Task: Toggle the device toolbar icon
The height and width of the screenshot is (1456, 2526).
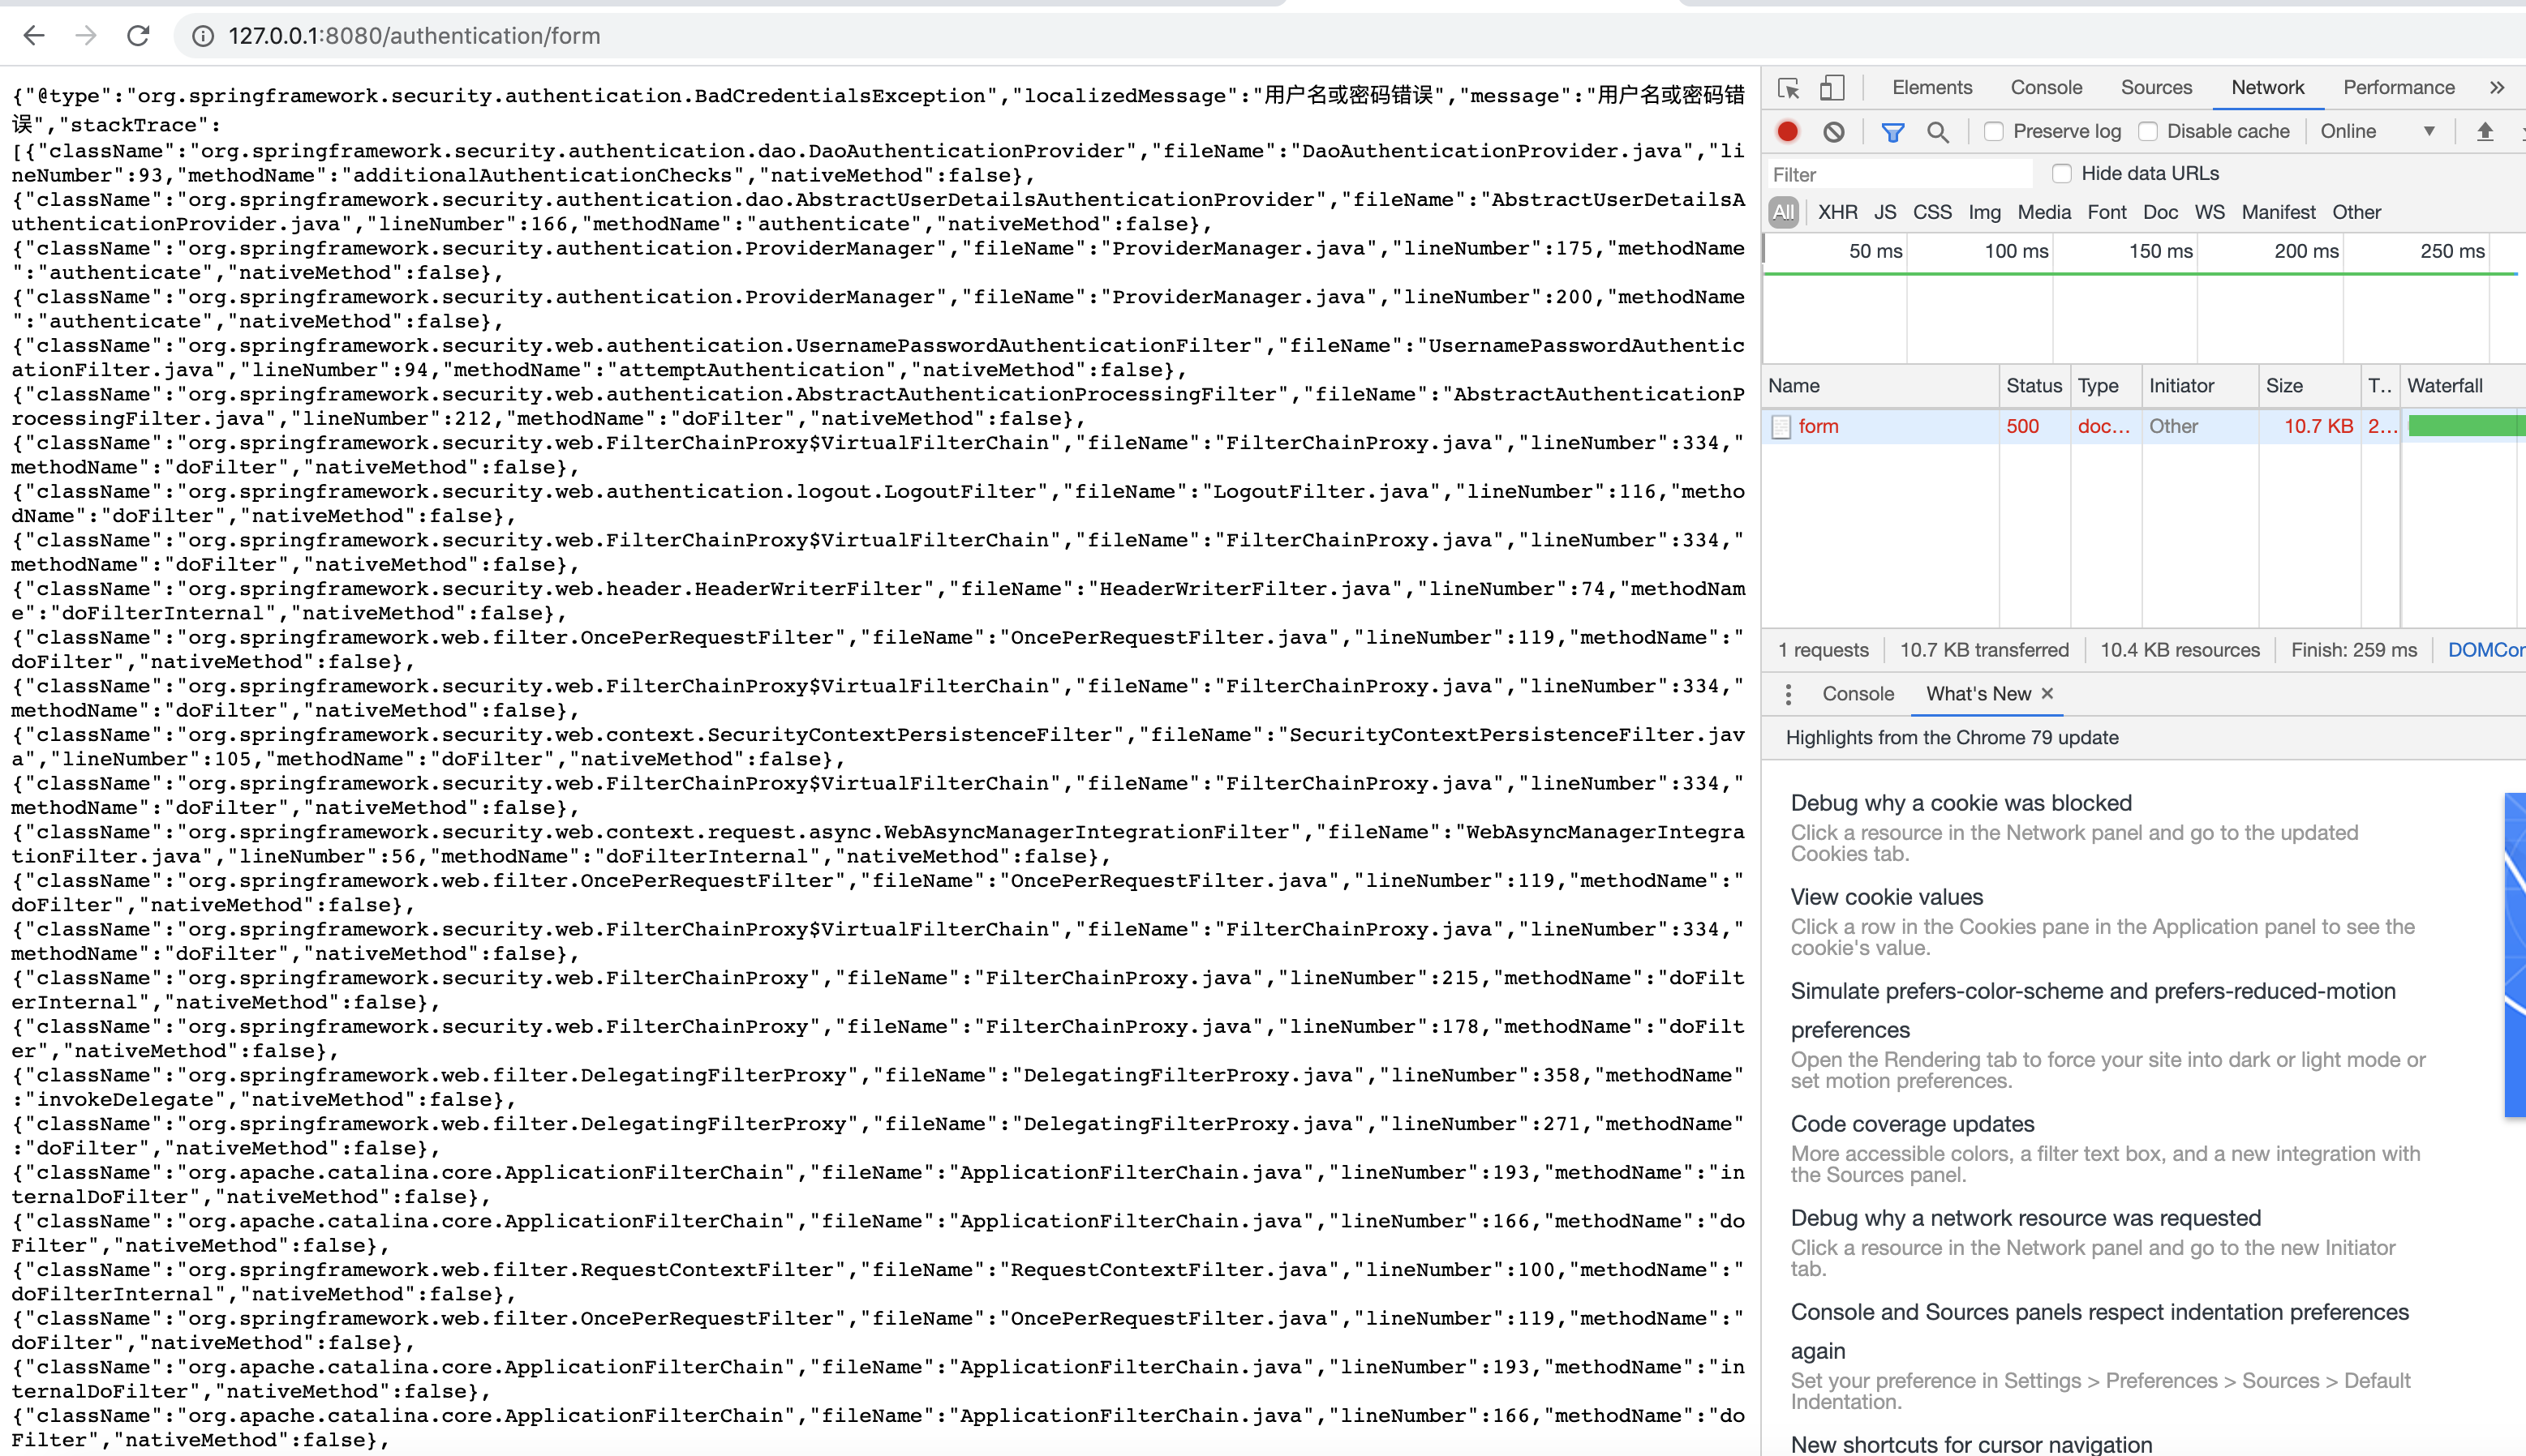Action: 1832,88
